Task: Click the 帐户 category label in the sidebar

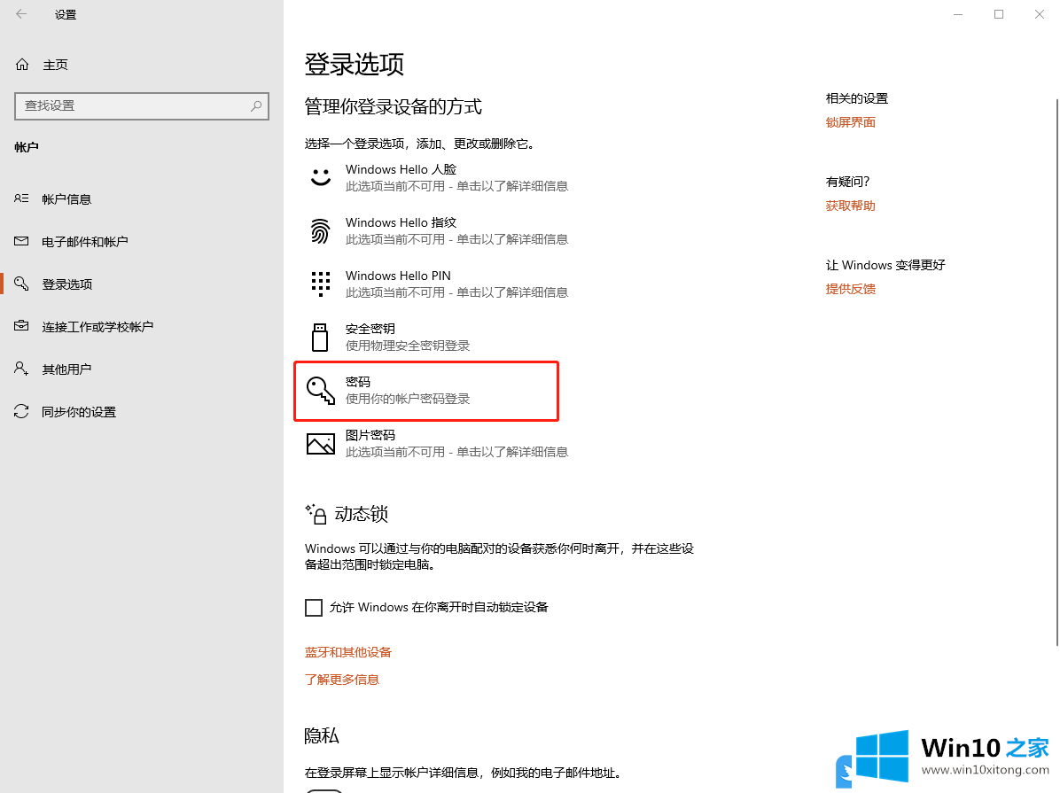Action: coord(27,147)
